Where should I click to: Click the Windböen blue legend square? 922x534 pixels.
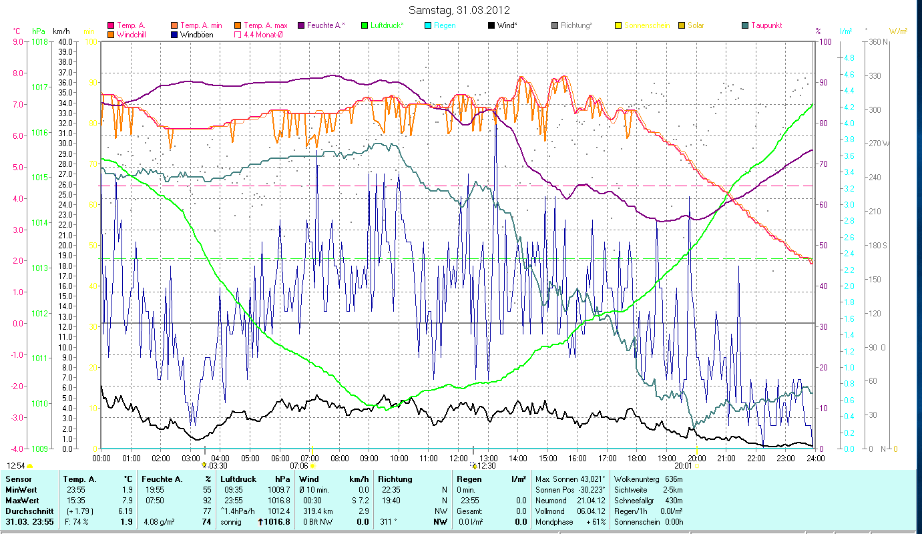[x=175, y=34]
